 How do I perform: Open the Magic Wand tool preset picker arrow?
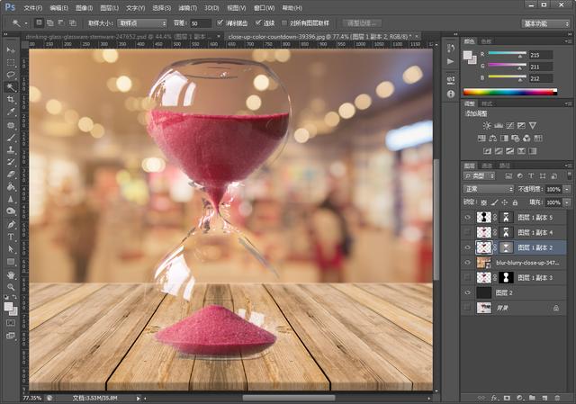[x=26, y=23]
